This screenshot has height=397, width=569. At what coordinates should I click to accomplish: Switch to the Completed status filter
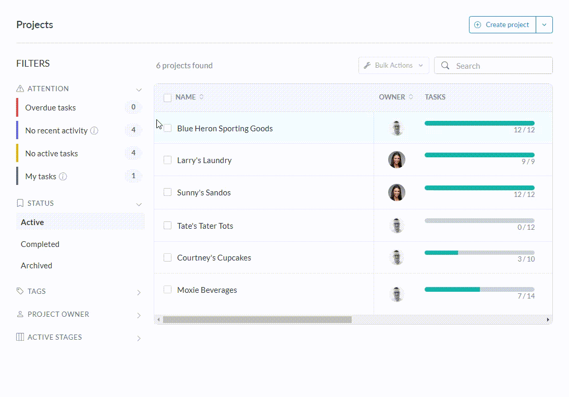coord(40,244)
